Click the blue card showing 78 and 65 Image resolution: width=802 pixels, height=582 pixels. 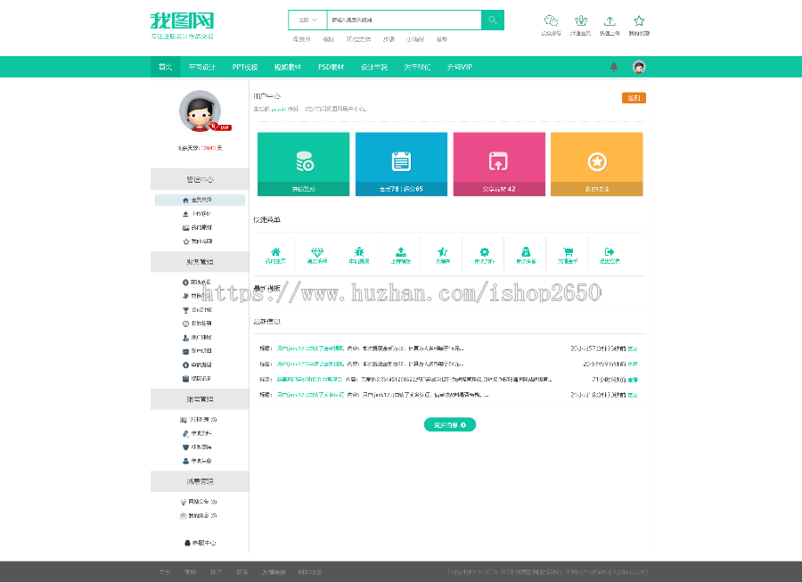pyautogui.click(x=401, y=164)
